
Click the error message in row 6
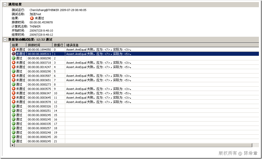tap(99, 76)
